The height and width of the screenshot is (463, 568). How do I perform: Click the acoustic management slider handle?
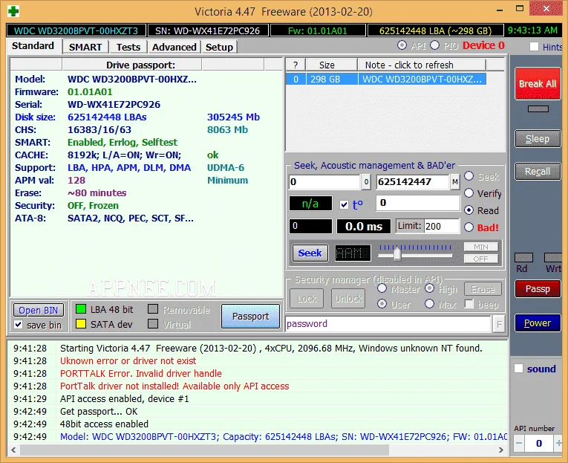397,253
